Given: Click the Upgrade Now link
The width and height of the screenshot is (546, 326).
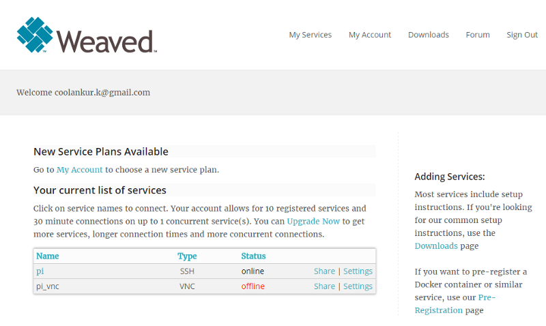Looking at the screenshot, I should [313, 221].
